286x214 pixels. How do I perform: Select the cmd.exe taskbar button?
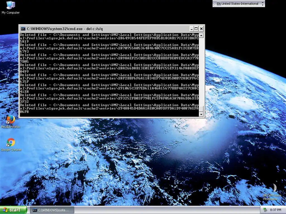52,210
